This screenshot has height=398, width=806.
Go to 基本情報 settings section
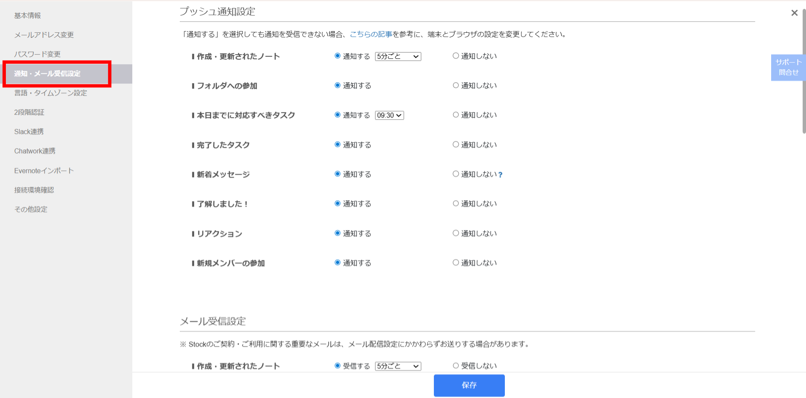click(x=27, y=15)
